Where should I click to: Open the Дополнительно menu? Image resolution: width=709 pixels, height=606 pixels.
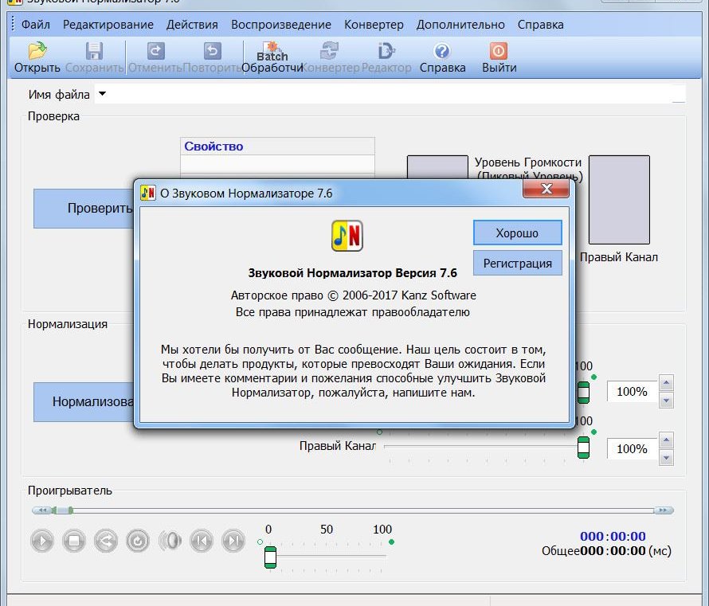(460, 25)
